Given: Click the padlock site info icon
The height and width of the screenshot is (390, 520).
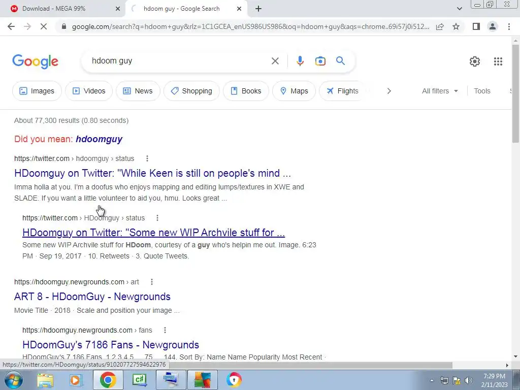Looking at the screenshot, I should pyautogui.click(x=64, y=26).
